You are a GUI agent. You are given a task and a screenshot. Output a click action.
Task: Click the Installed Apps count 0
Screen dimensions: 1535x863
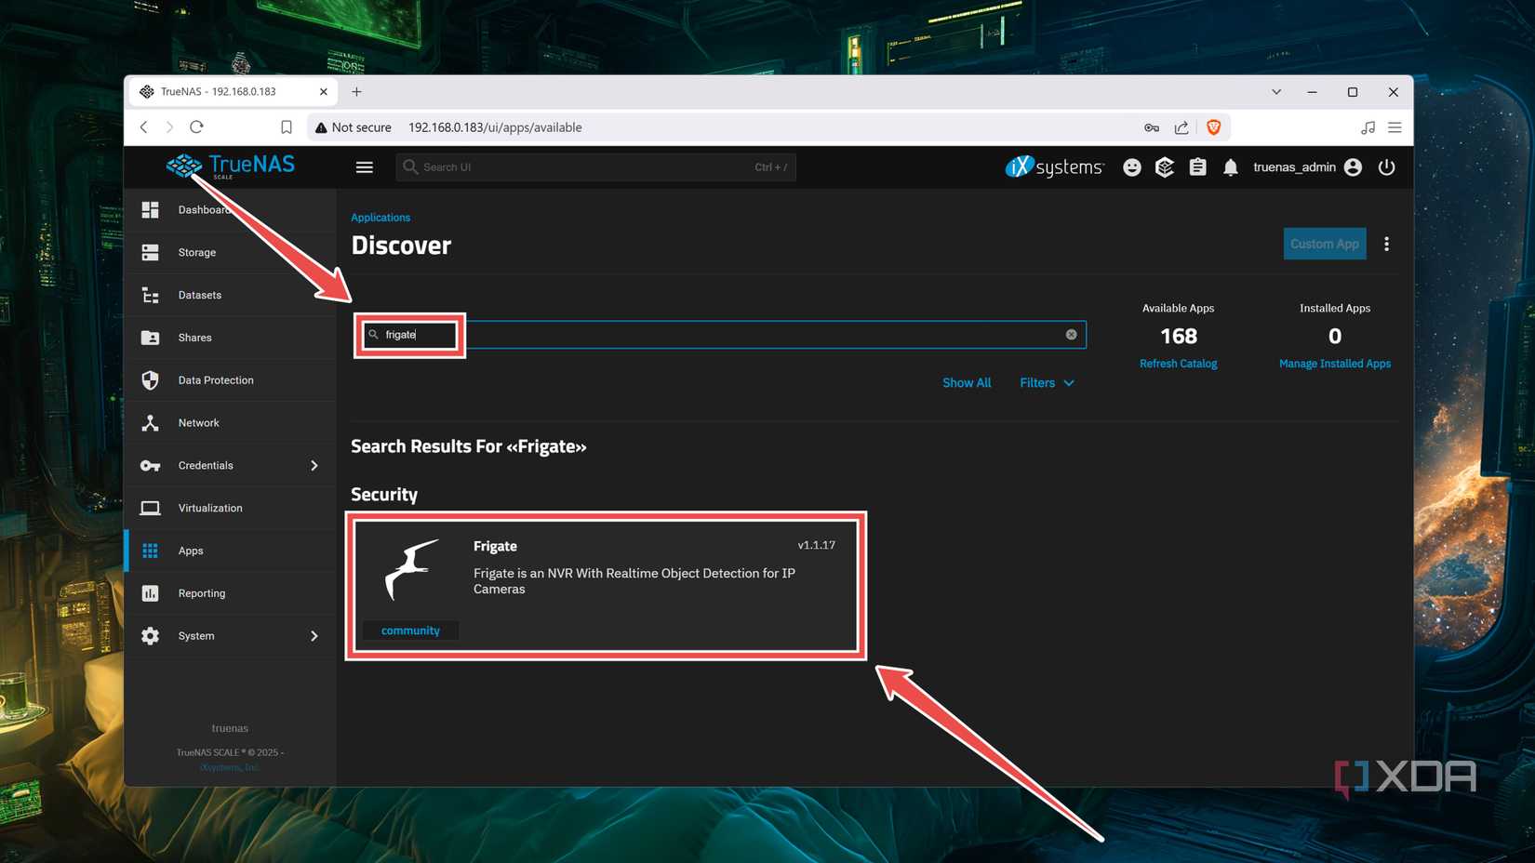click(x=1335, y=336)
